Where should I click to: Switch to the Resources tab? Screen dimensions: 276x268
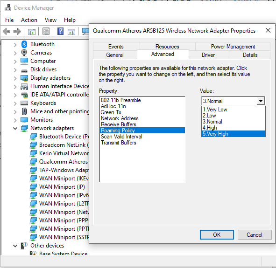click(167, 47)
